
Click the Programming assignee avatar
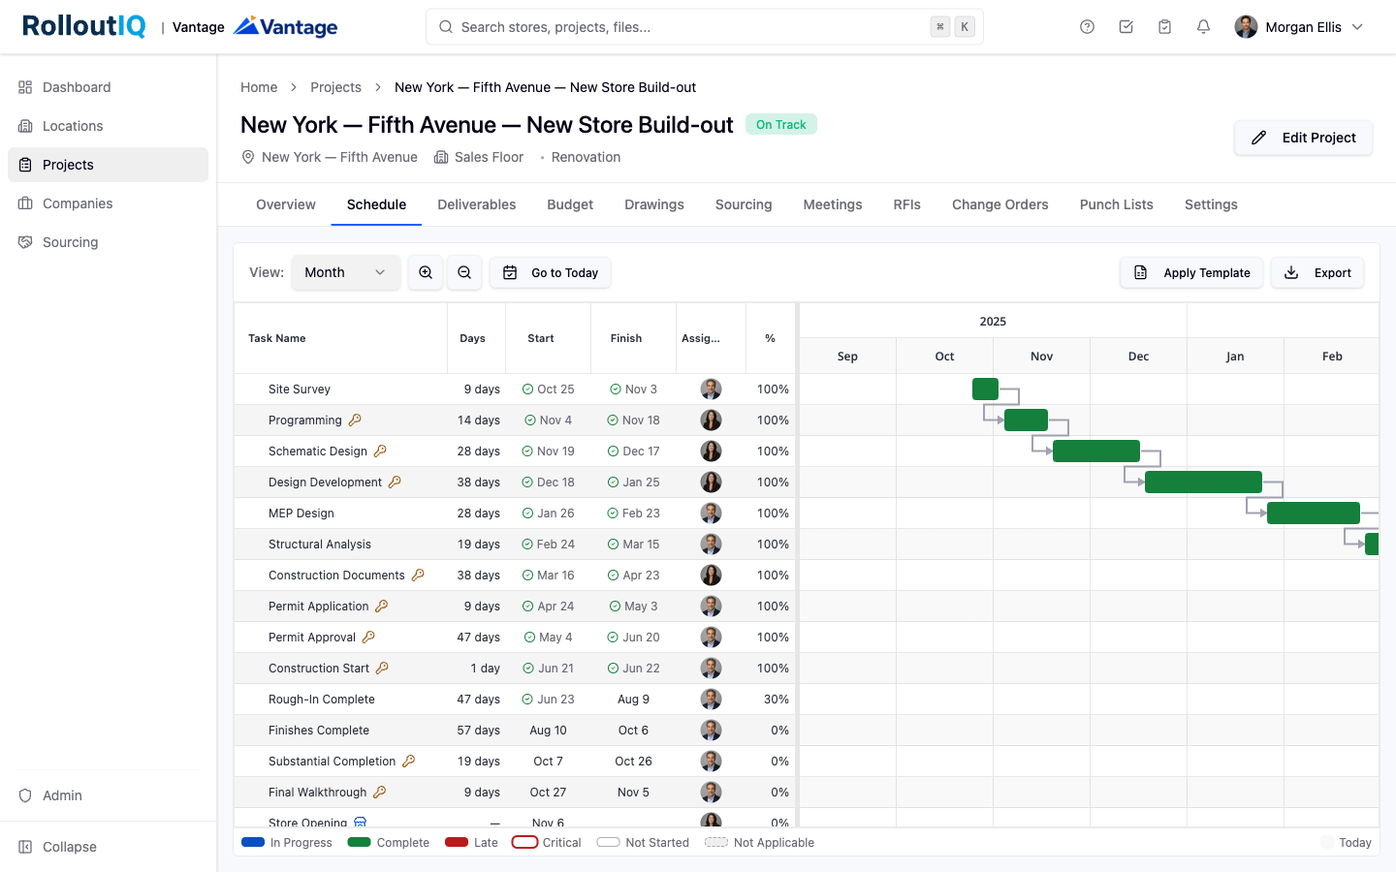pos(711,420)
